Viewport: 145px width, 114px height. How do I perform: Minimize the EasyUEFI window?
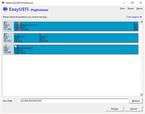[124, 3]
